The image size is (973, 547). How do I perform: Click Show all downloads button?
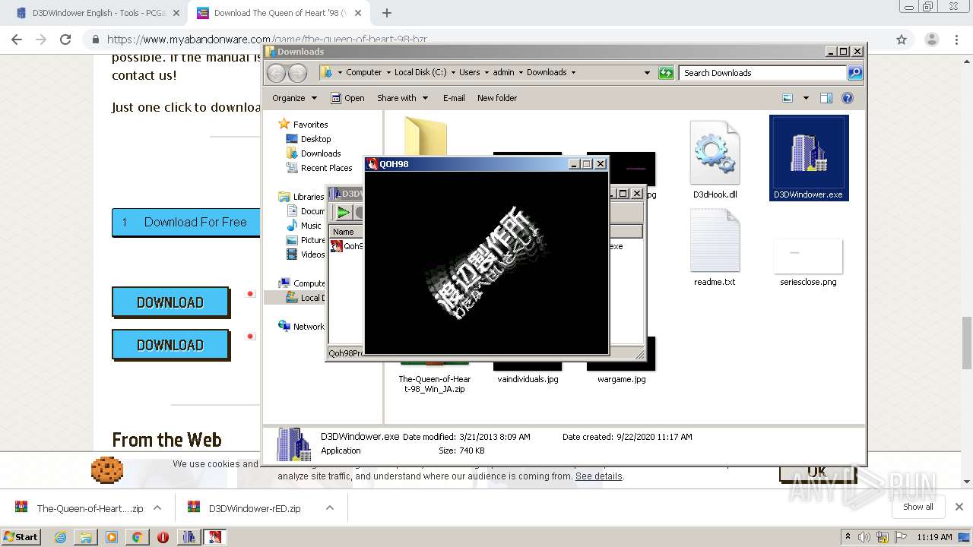(918, 507)
